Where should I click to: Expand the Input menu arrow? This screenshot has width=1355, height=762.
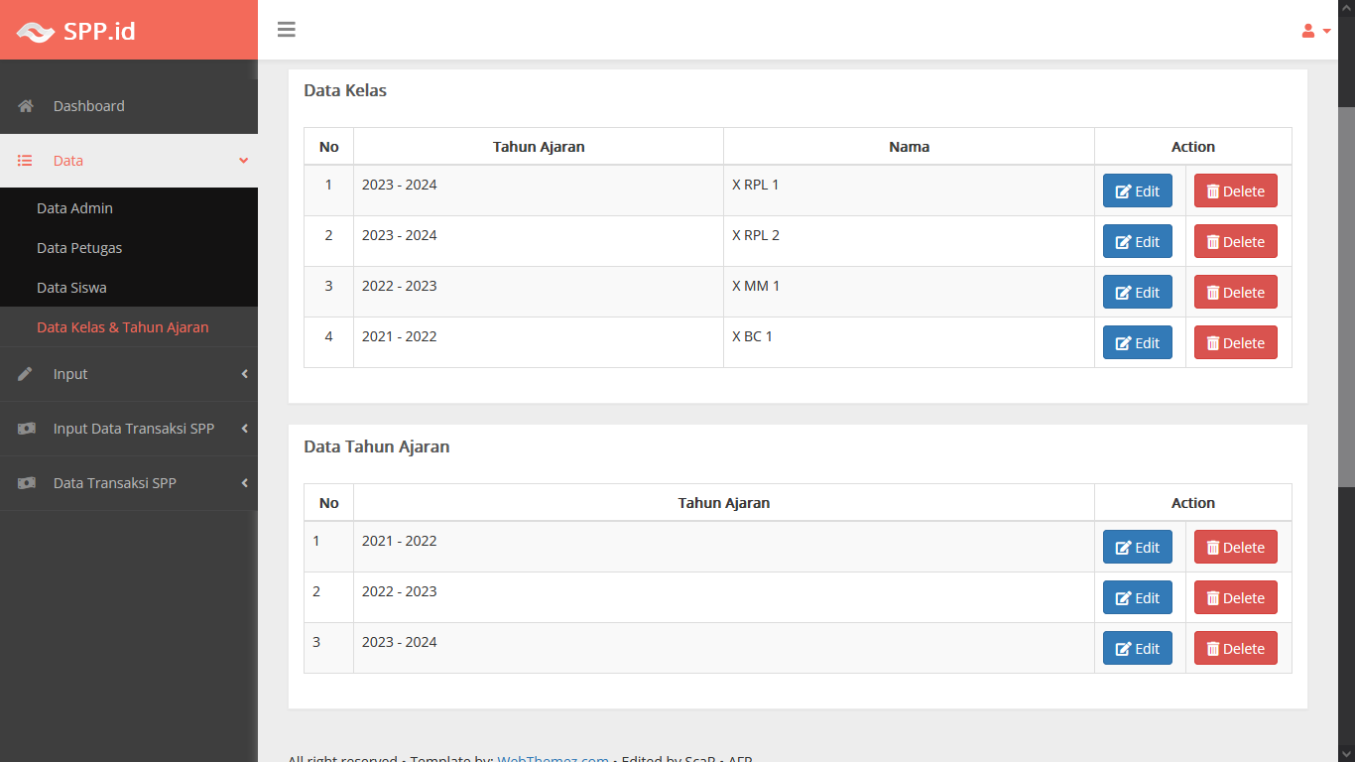coord(244,374)
